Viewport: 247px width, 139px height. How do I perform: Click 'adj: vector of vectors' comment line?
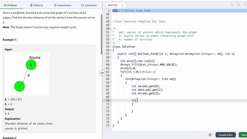point(158,32)
